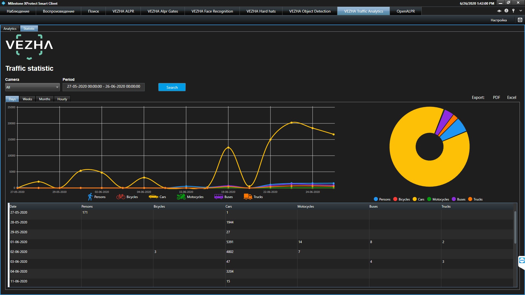This screenshot has width=525, height=295.
Task: Export statistics to Excel
Action: click(511, 98)
